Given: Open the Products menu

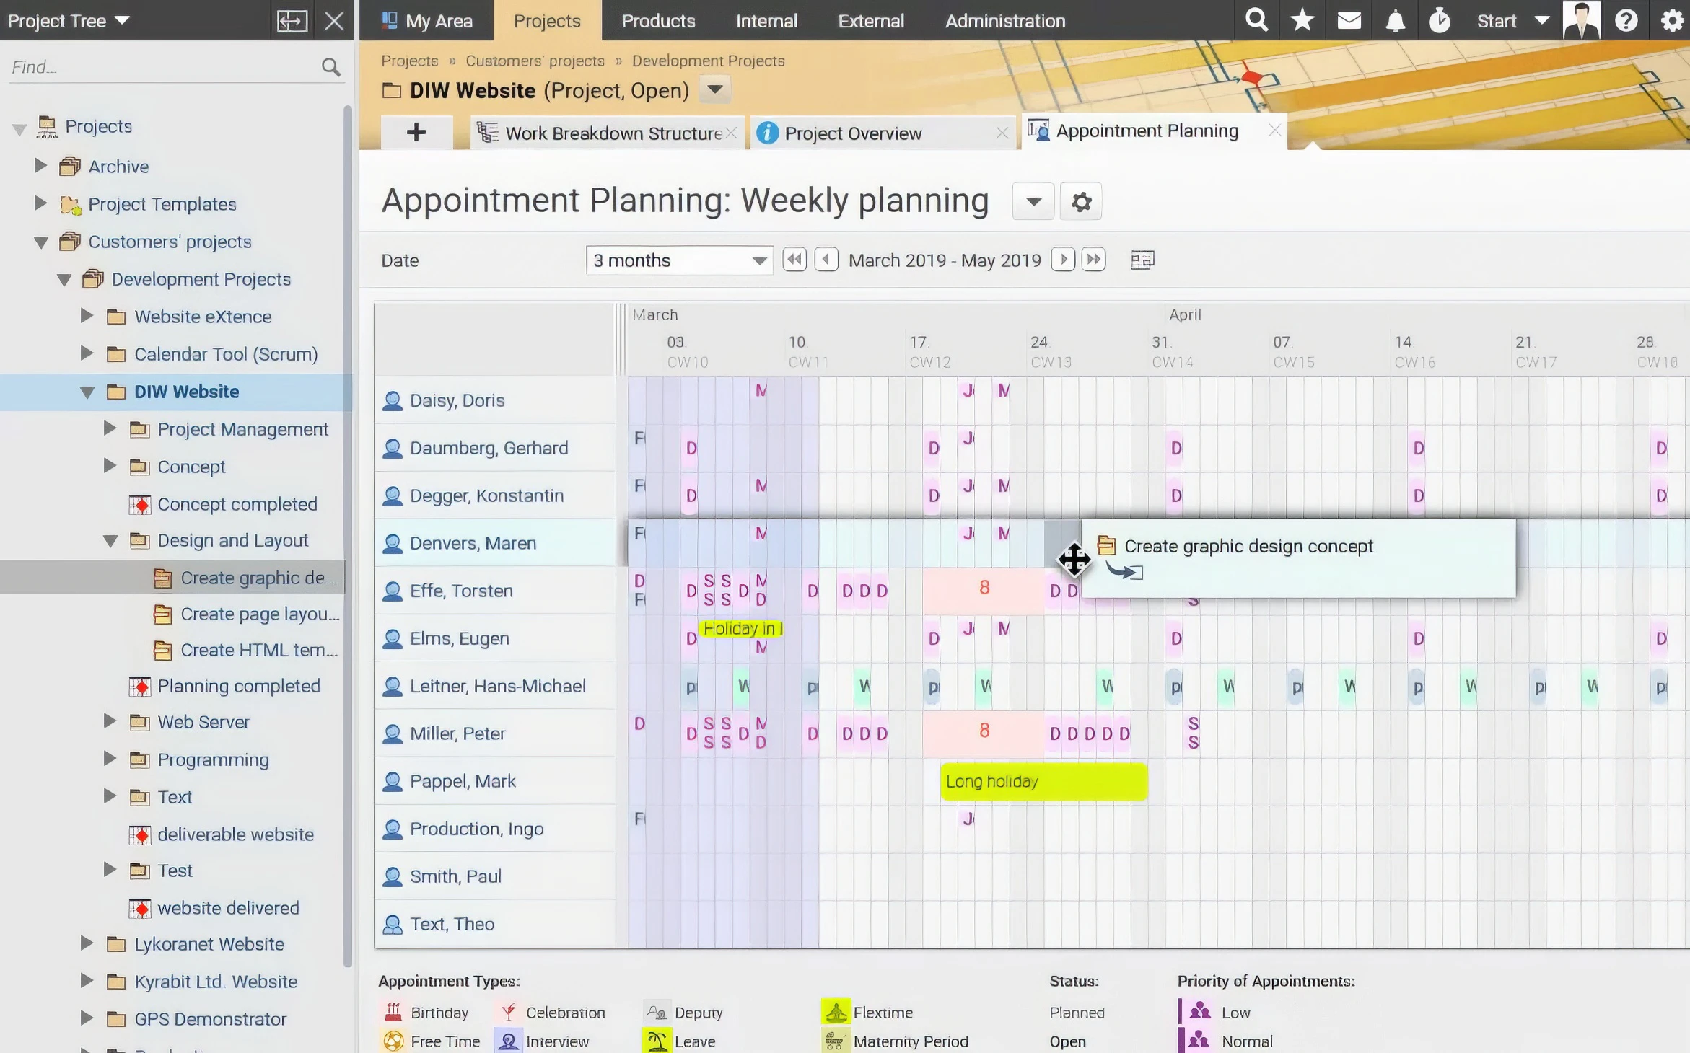Looking at the screenshot, I should pyautogui.click(x=658, y=21).
